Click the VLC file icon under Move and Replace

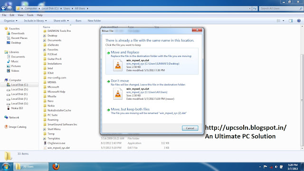coord(118,65)
